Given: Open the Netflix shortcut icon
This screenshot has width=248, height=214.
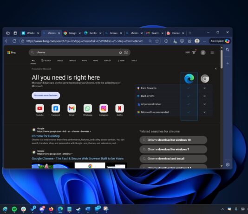Looking at the screenshot, I should [119, 108].
